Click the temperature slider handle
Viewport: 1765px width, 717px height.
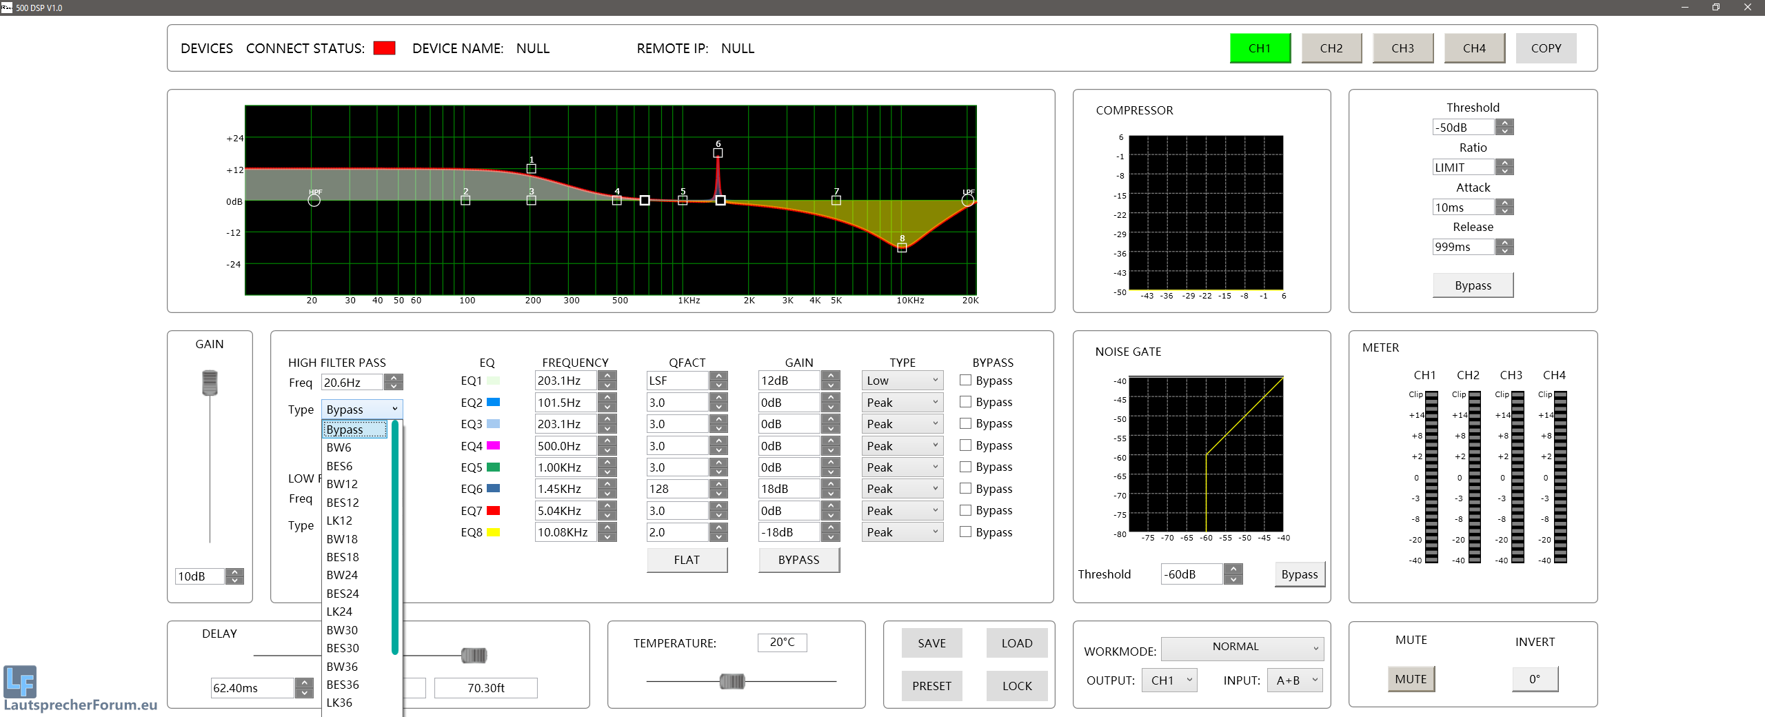pos(732,681)
